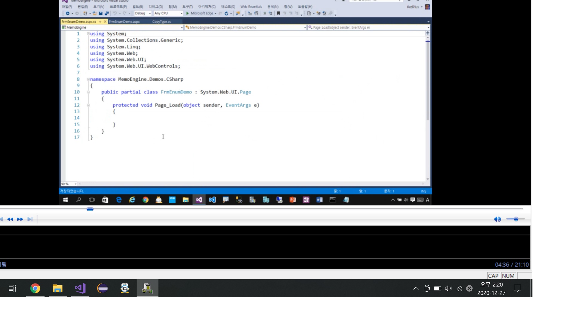Image resolution: width=574 pixels, height=323 pixels.
Task: Click the 04:36 / 21:10 playback time
Action: coord(512,265)
